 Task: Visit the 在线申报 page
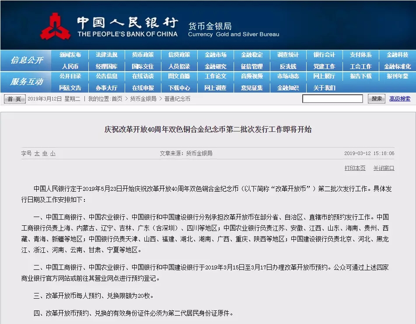(143, 88)
